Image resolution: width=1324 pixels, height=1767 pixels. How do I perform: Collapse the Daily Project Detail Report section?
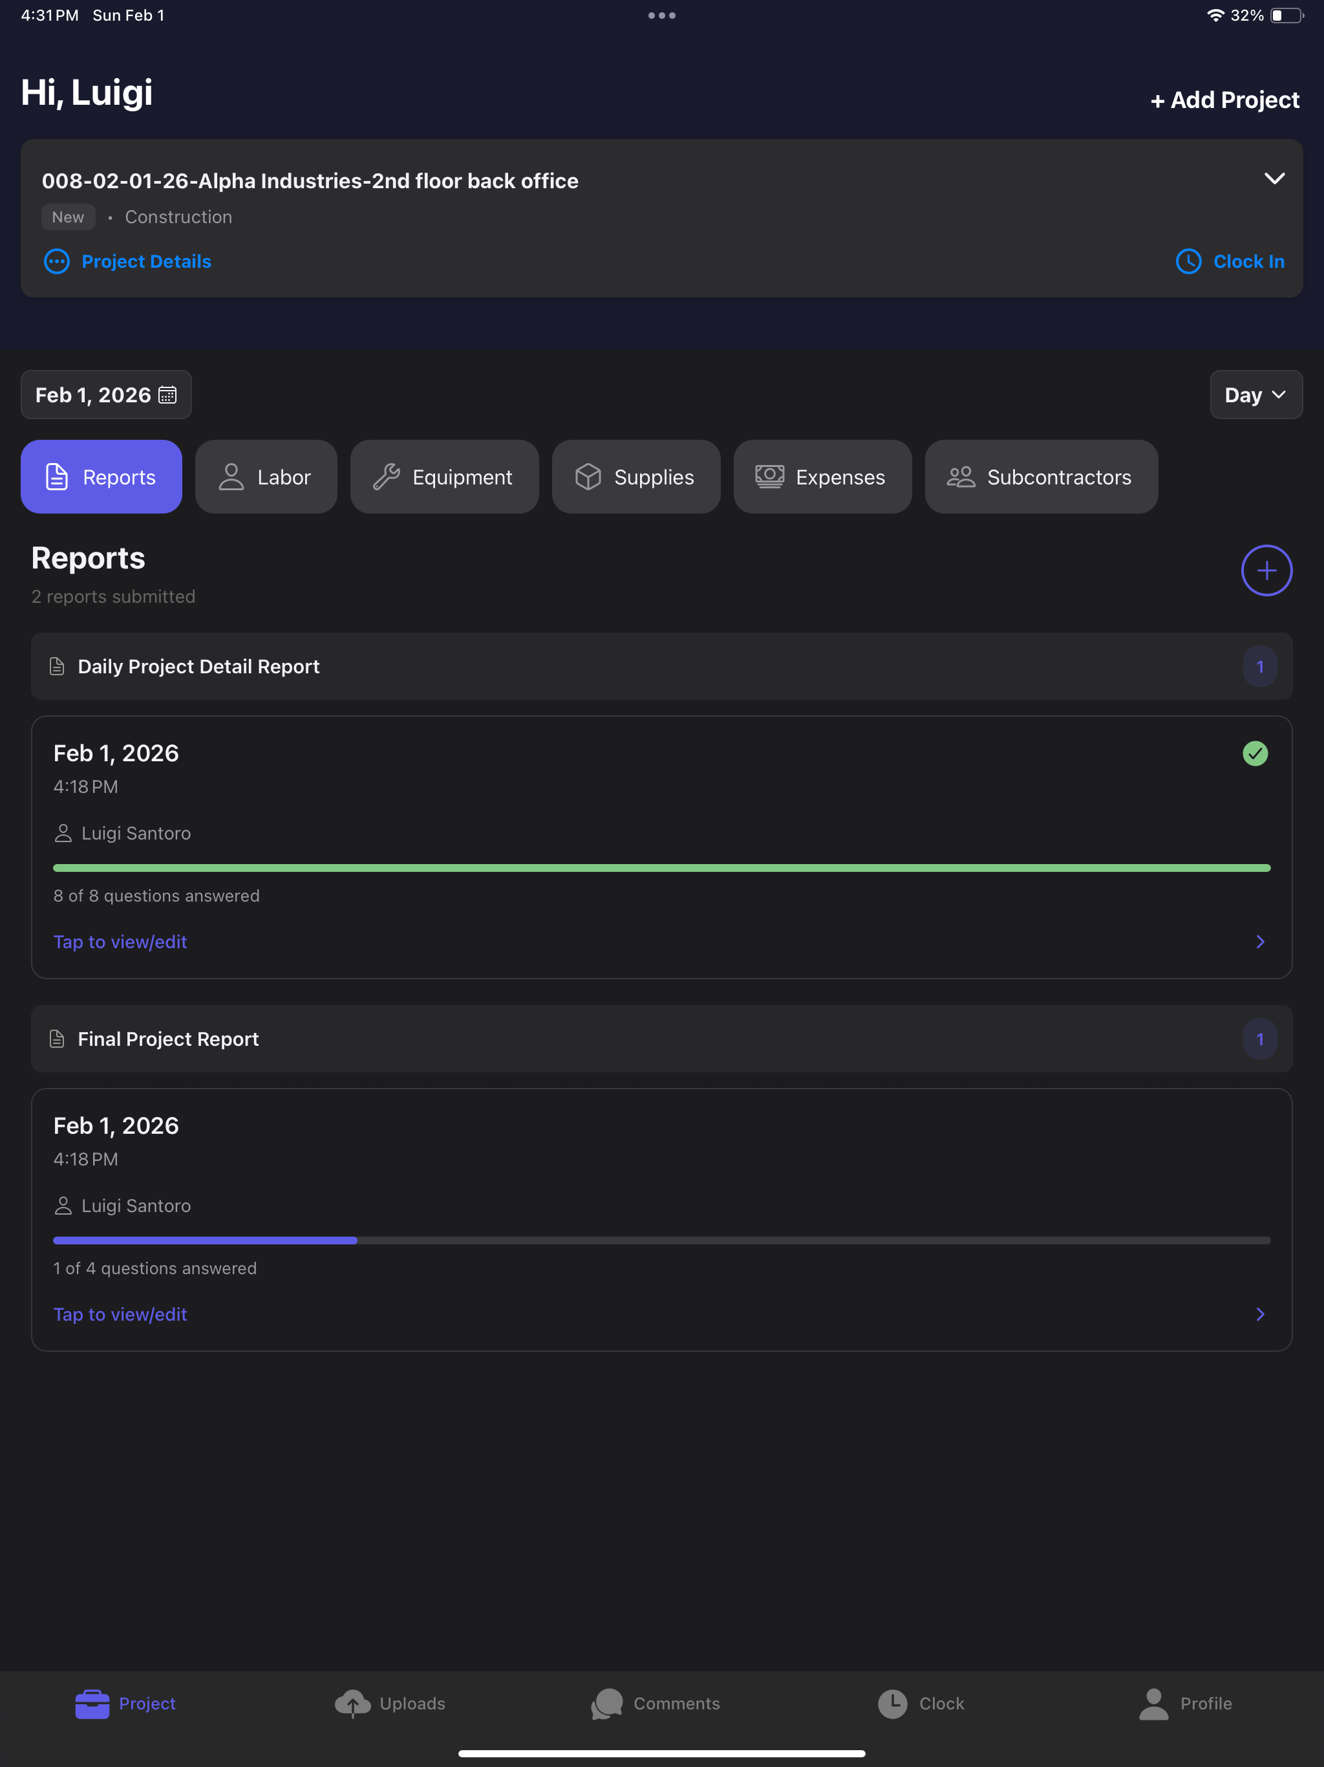pyautogui.click(x=662, y=666)
